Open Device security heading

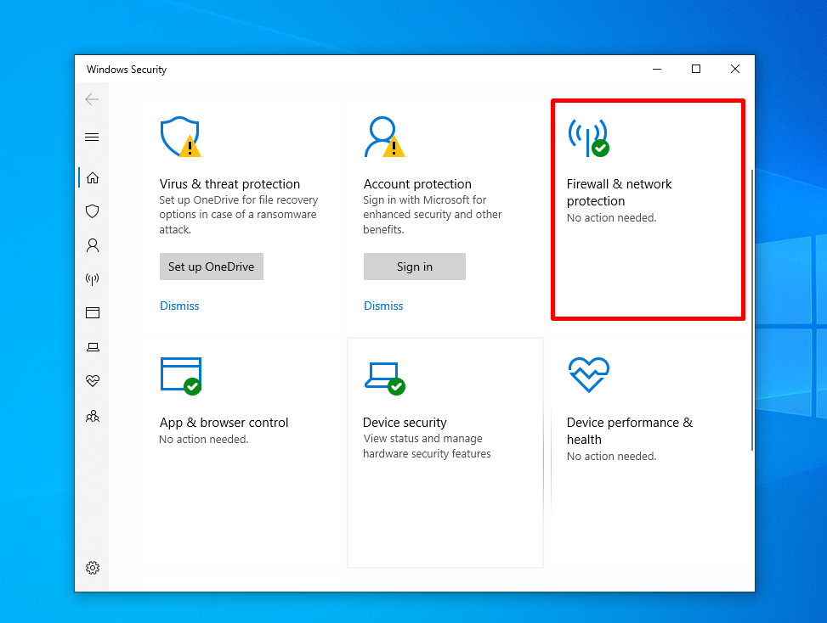click(405, 423)
